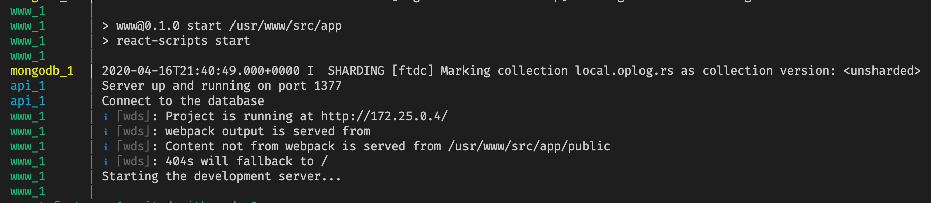Click info icon beside "webpack output is served"
Screen dimensions: 931x203
point(105,132)
